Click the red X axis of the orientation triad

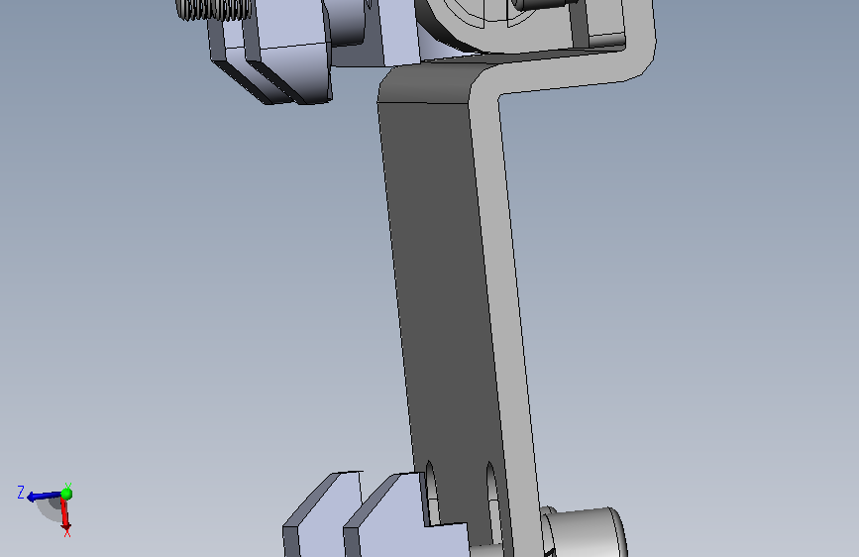tap(65, 515)
